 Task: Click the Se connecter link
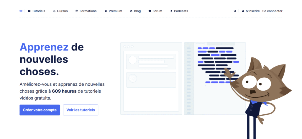click(x=272, y=11)
